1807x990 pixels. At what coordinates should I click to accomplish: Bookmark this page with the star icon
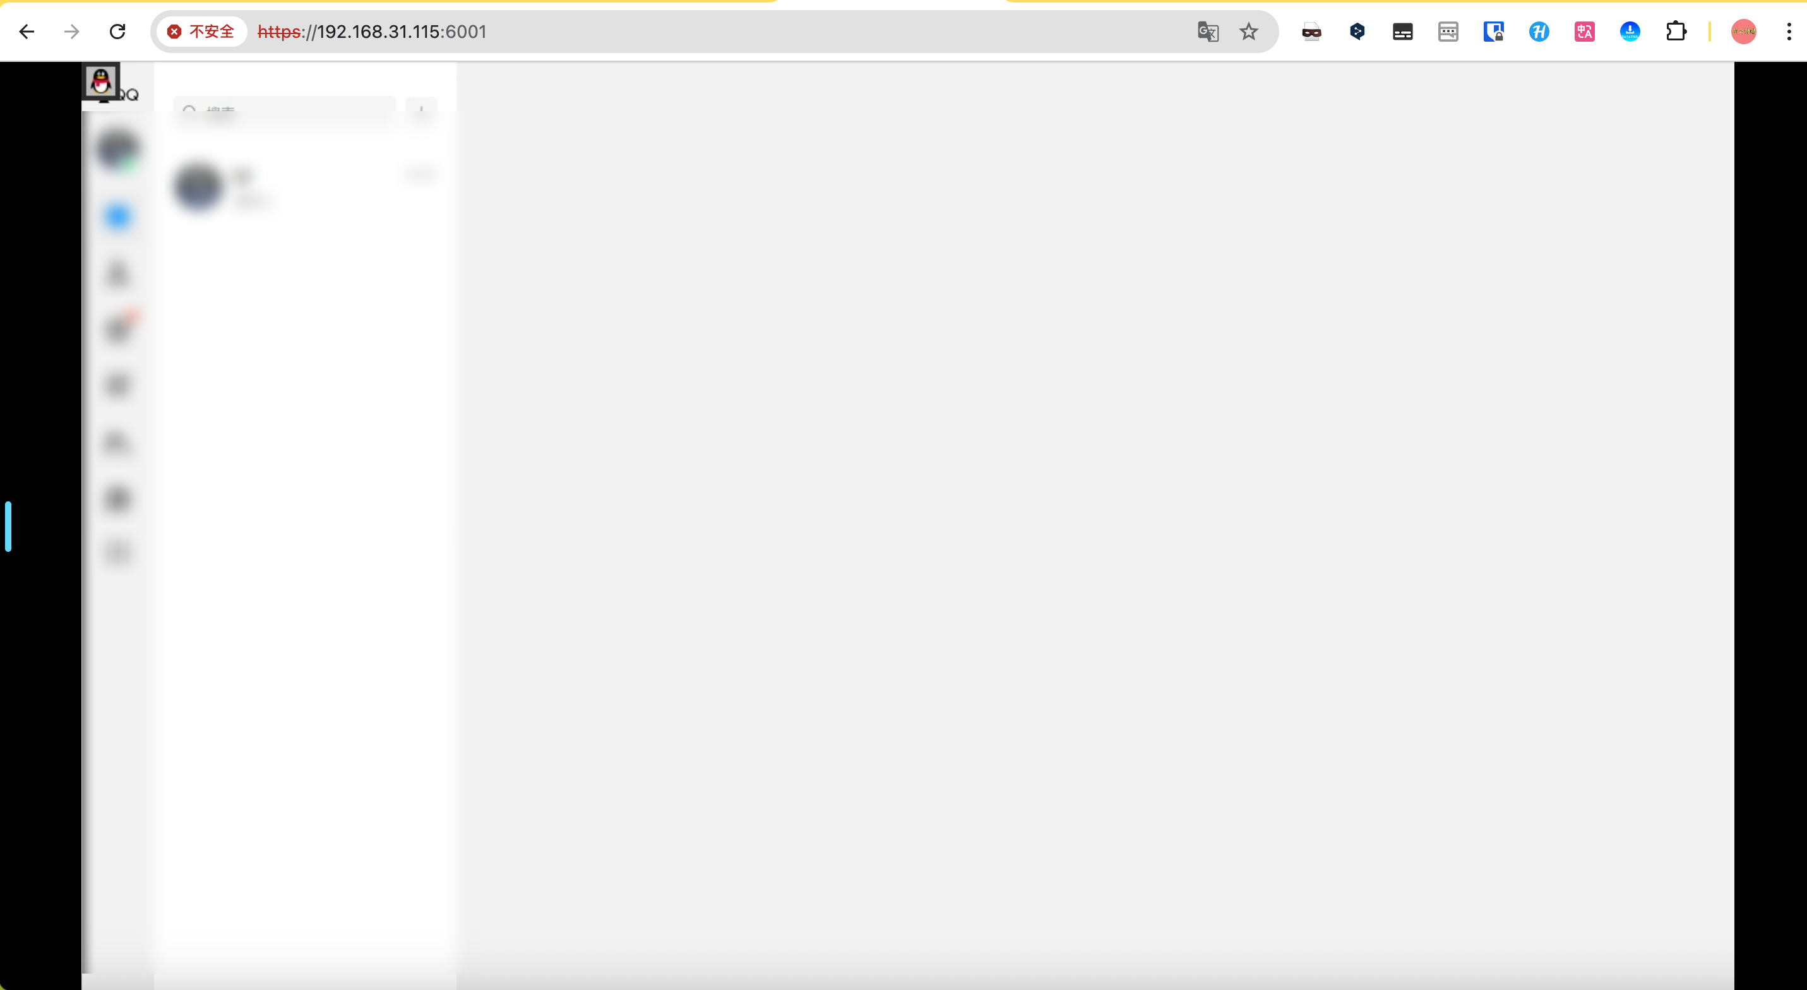click(1249, 32)
